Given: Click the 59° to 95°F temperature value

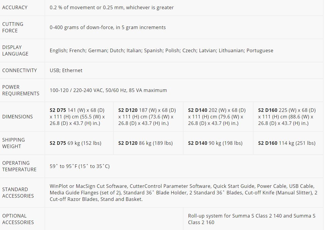Looking at the screenshot, I should click(80, 166).
